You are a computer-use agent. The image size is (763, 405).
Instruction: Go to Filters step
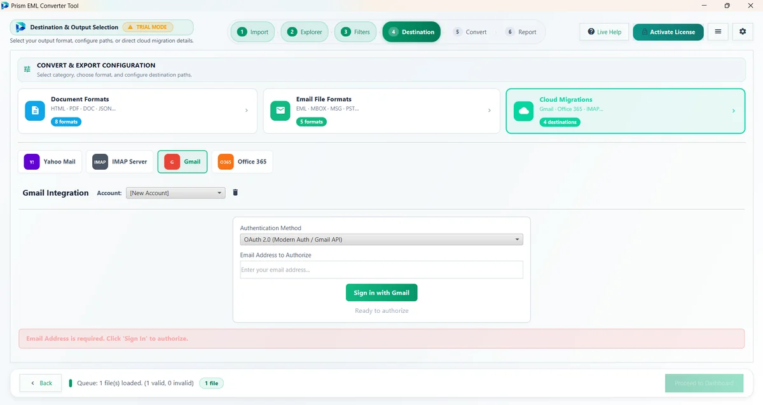pyautogui.click(x=355, y=32)
